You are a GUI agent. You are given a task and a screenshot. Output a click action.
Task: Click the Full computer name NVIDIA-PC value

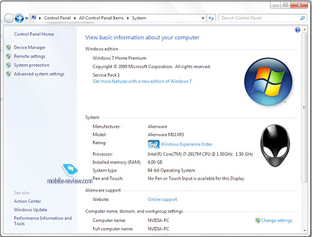[158, 229]
